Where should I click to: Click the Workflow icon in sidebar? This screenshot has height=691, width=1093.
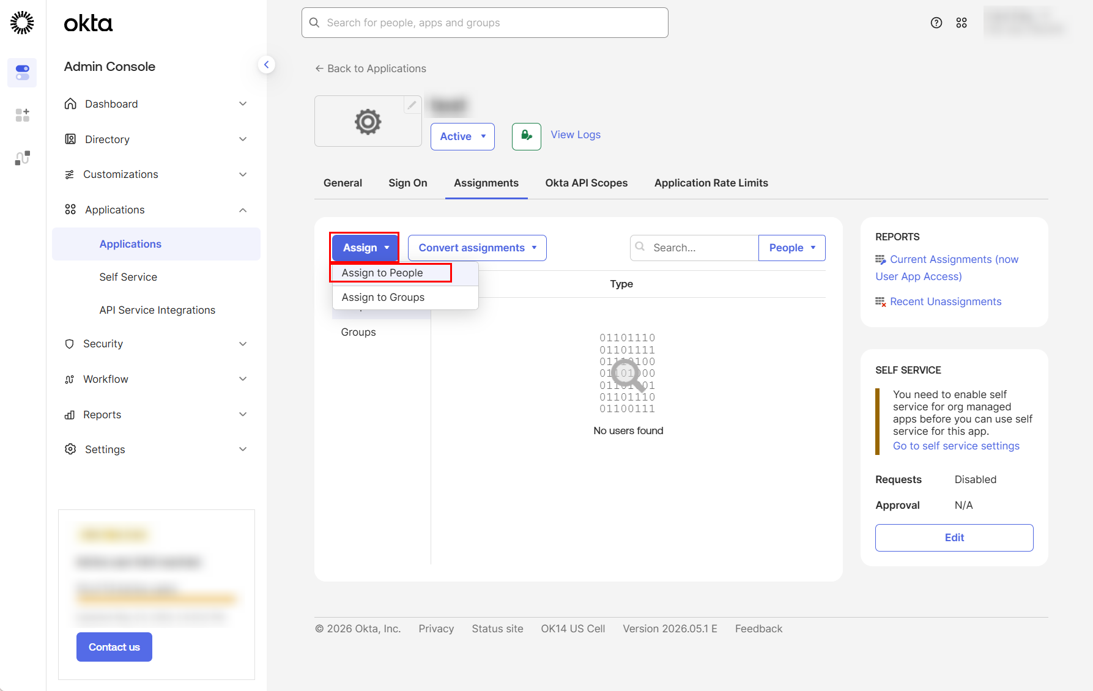(x=70, y=379)
